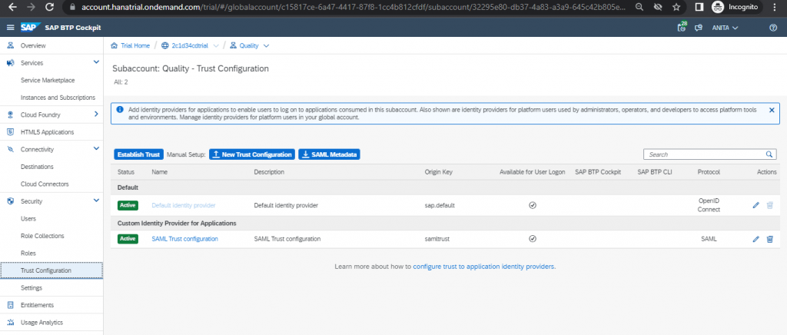Click the Available for User Logon header

pyautogui.click(x=532, y=172)
